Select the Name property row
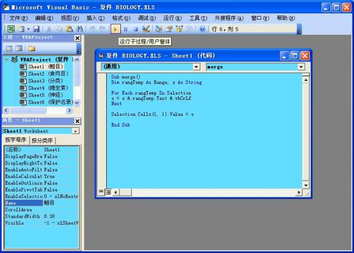This screenshot has width=354, height=253. (x=41, y=203)
